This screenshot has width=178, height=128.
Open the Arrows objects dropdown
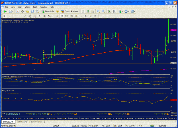[x=50, y=16]
